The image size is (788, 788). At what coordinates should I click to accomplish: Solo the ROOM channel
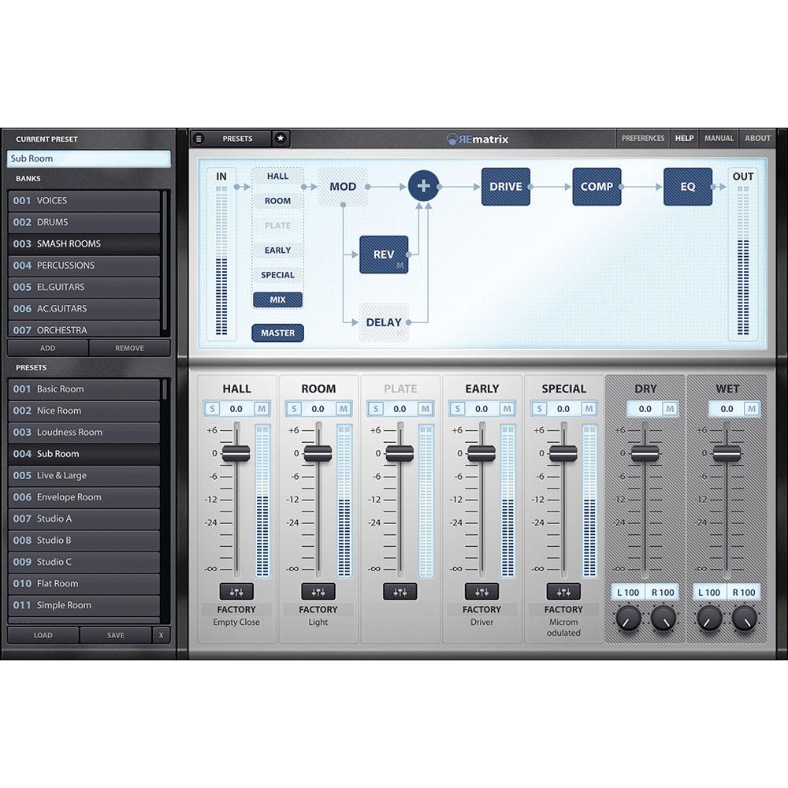[292, 408]
